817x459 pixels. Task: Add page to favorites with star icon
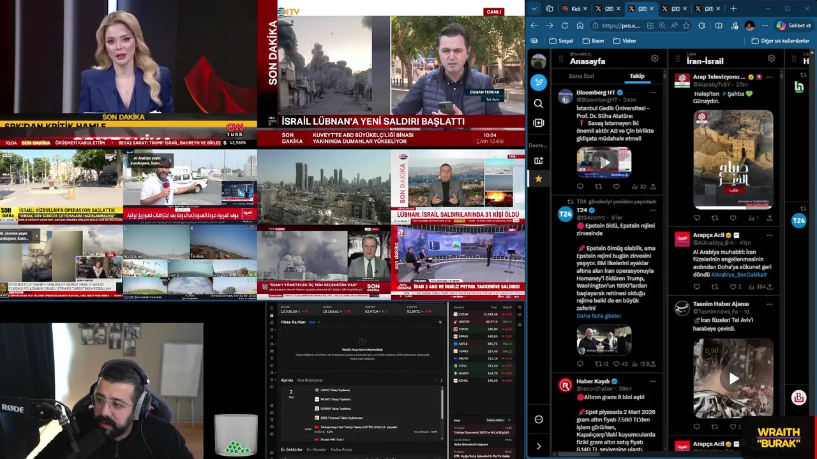coord(686,25)
